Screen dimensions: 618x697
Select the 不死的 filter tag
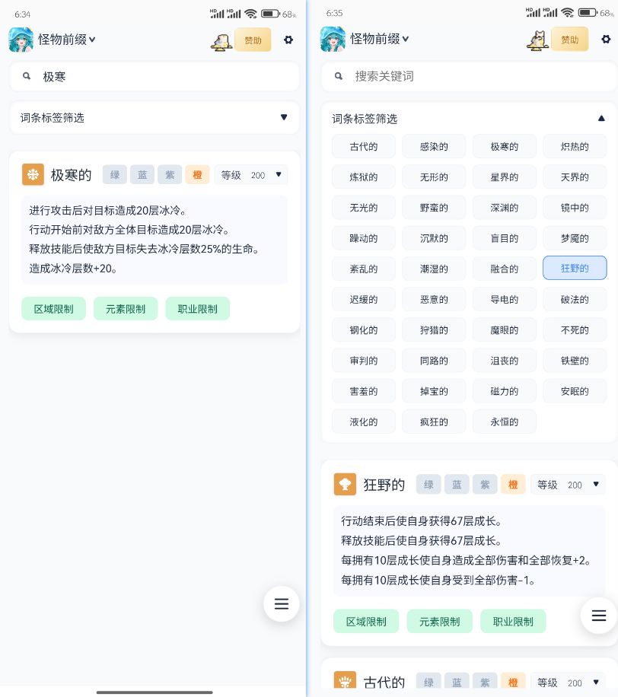[x=575, y=330]
